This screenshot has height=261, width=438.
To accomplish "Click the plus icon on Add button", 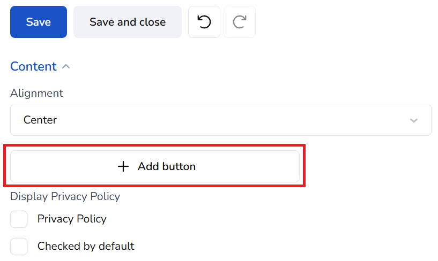I will pos(123,166).
